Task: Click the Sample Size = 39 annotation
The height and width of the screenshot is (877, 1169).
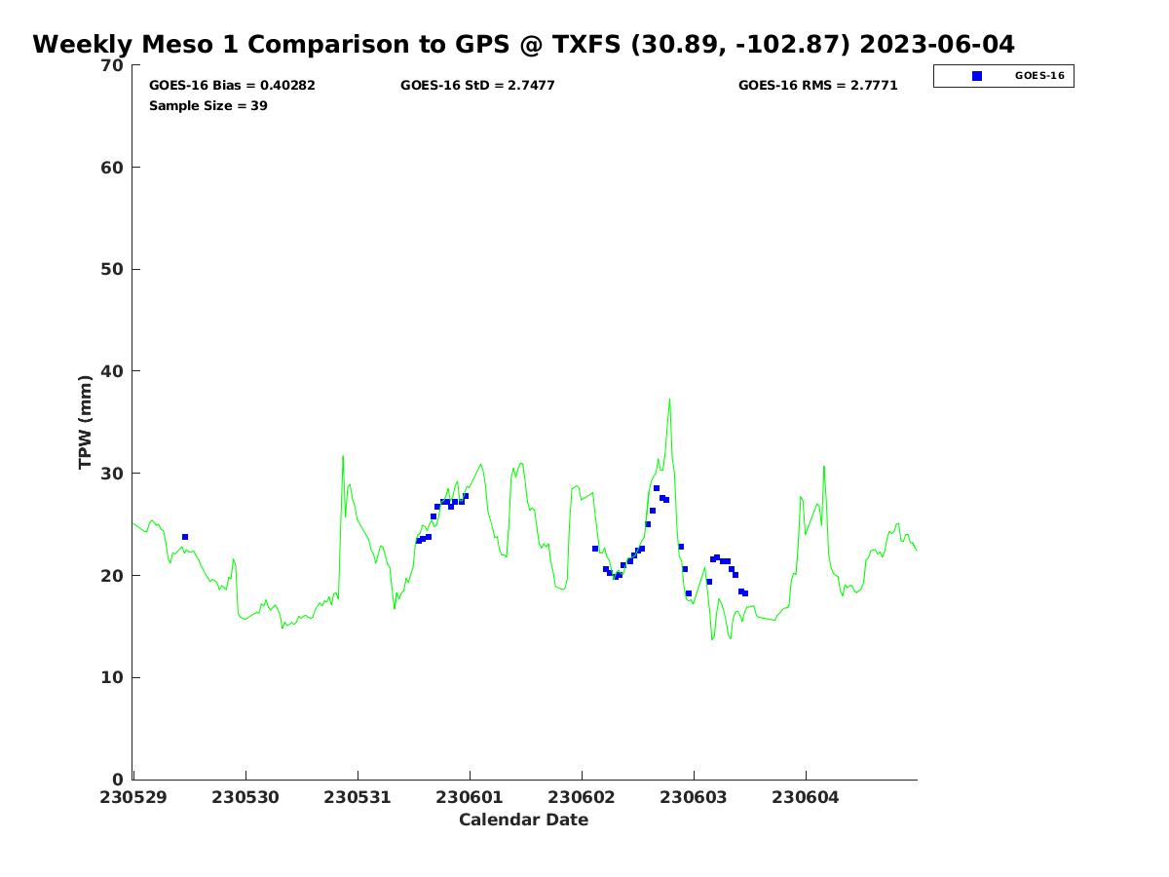Action: click(x=208, y=105)
